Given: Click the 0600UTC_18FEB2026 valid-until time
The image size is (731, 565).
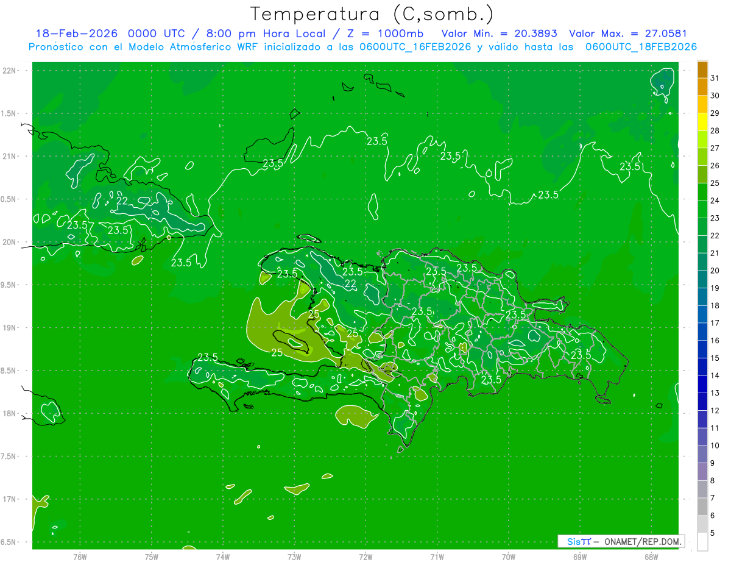Looking at the screenshot, I should pos(641,47).
